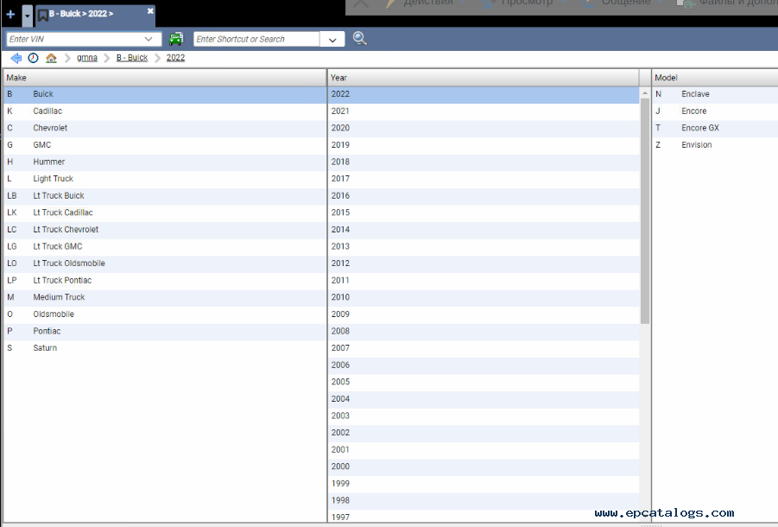Open the '2022' breadcrumb link

coord(175,58)
